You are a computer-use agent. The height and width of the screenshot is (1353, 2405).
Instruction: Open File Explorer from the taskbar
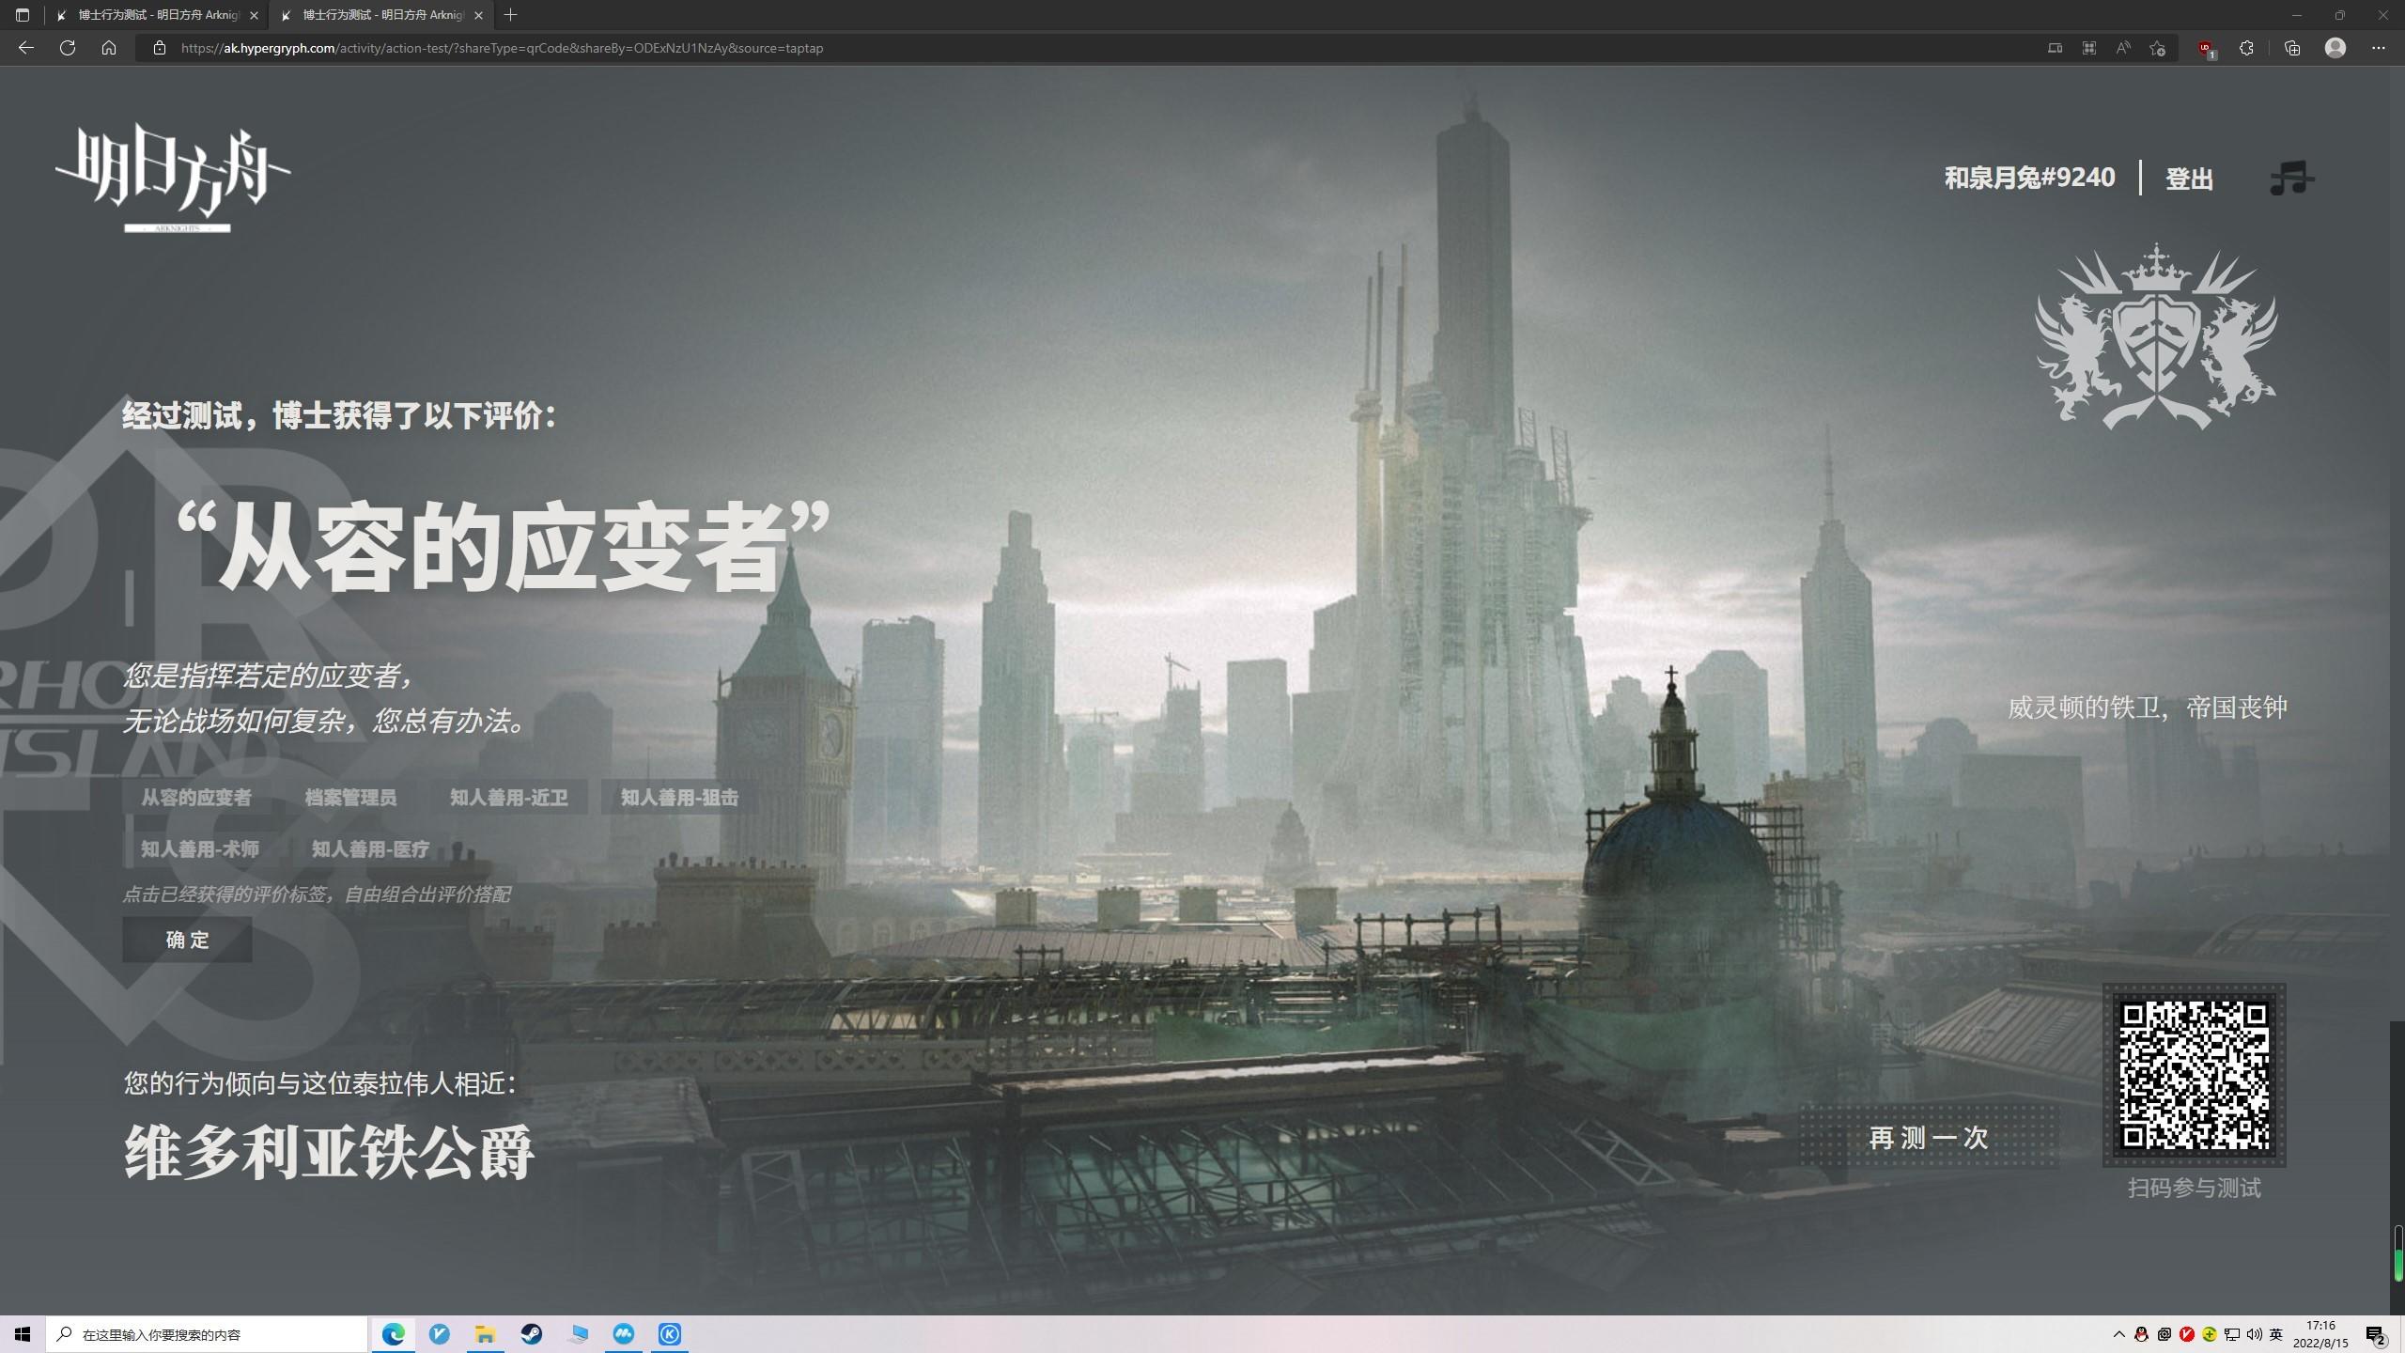point(485,1334)
